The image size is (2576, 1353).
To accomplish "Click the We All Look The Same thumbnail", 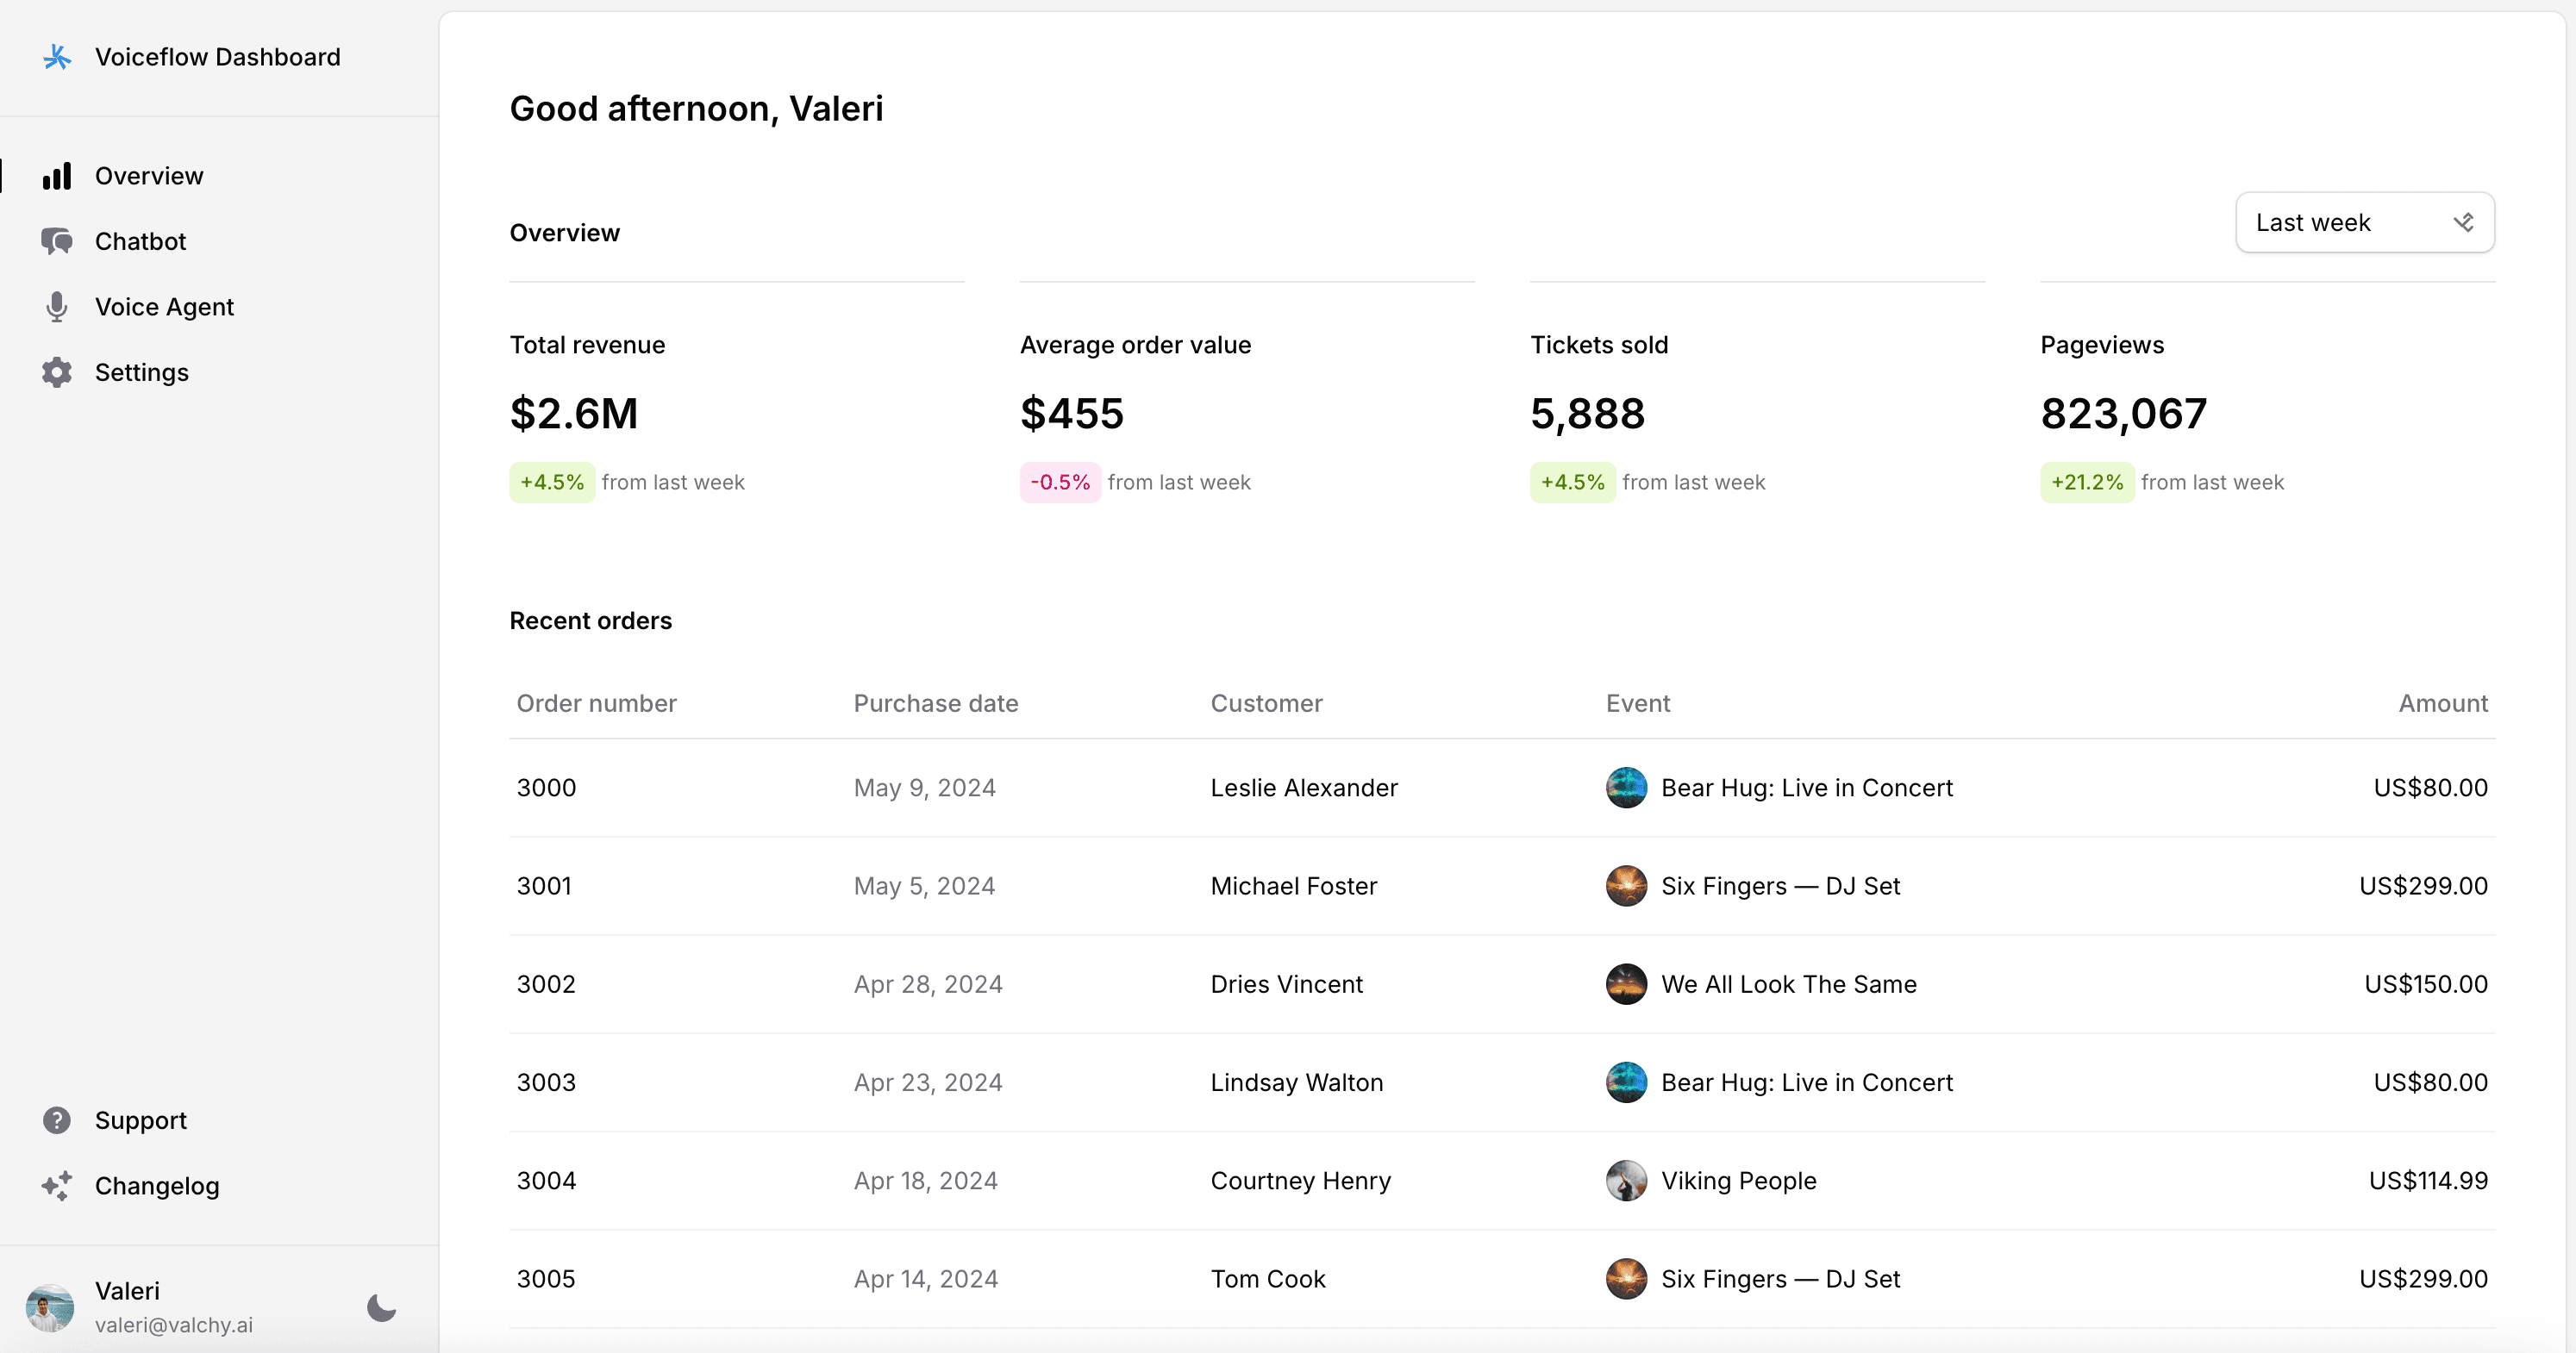I will pyautogui.click(x=1626, y=984).
